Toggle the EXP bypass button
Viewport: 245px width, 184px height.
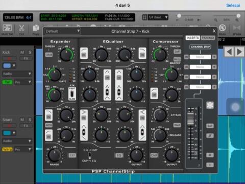pos(72,155)
